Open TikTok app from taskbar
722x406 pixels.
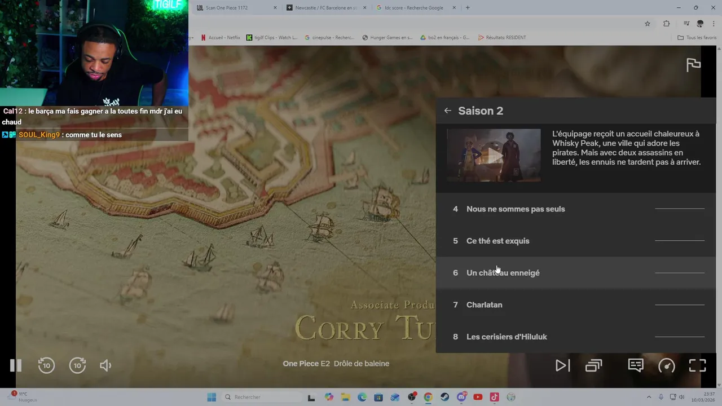coord(495,397)
